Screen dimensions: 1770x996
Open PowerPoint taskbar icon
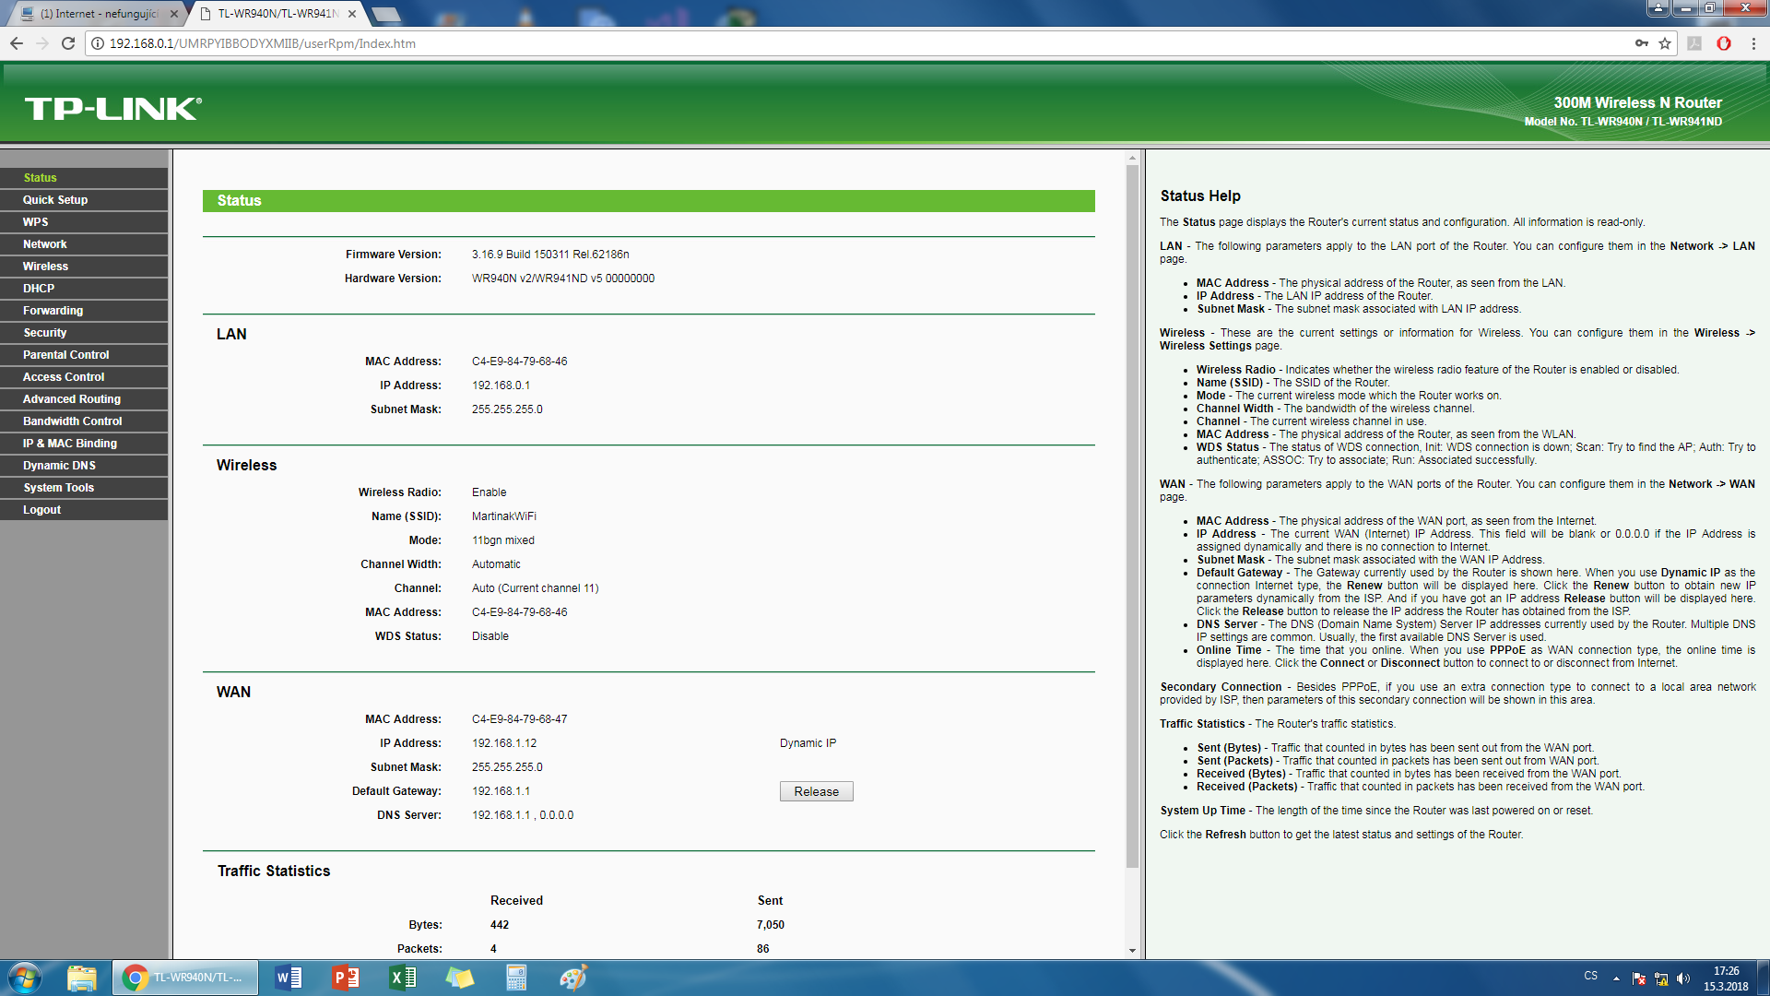pos(346,978)
